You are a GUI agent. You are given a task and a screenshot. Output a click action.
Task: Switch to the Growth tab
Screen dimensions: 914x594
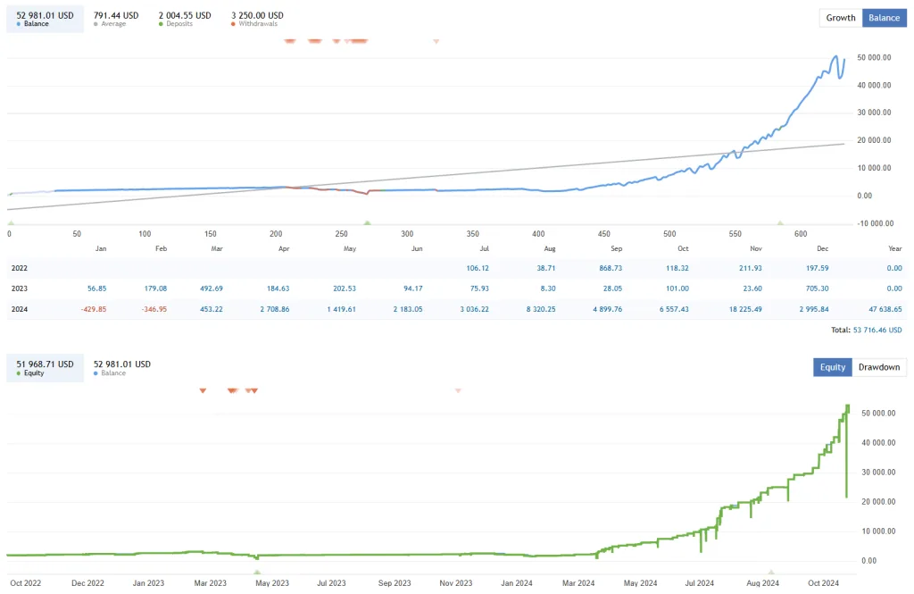point(839,17)
